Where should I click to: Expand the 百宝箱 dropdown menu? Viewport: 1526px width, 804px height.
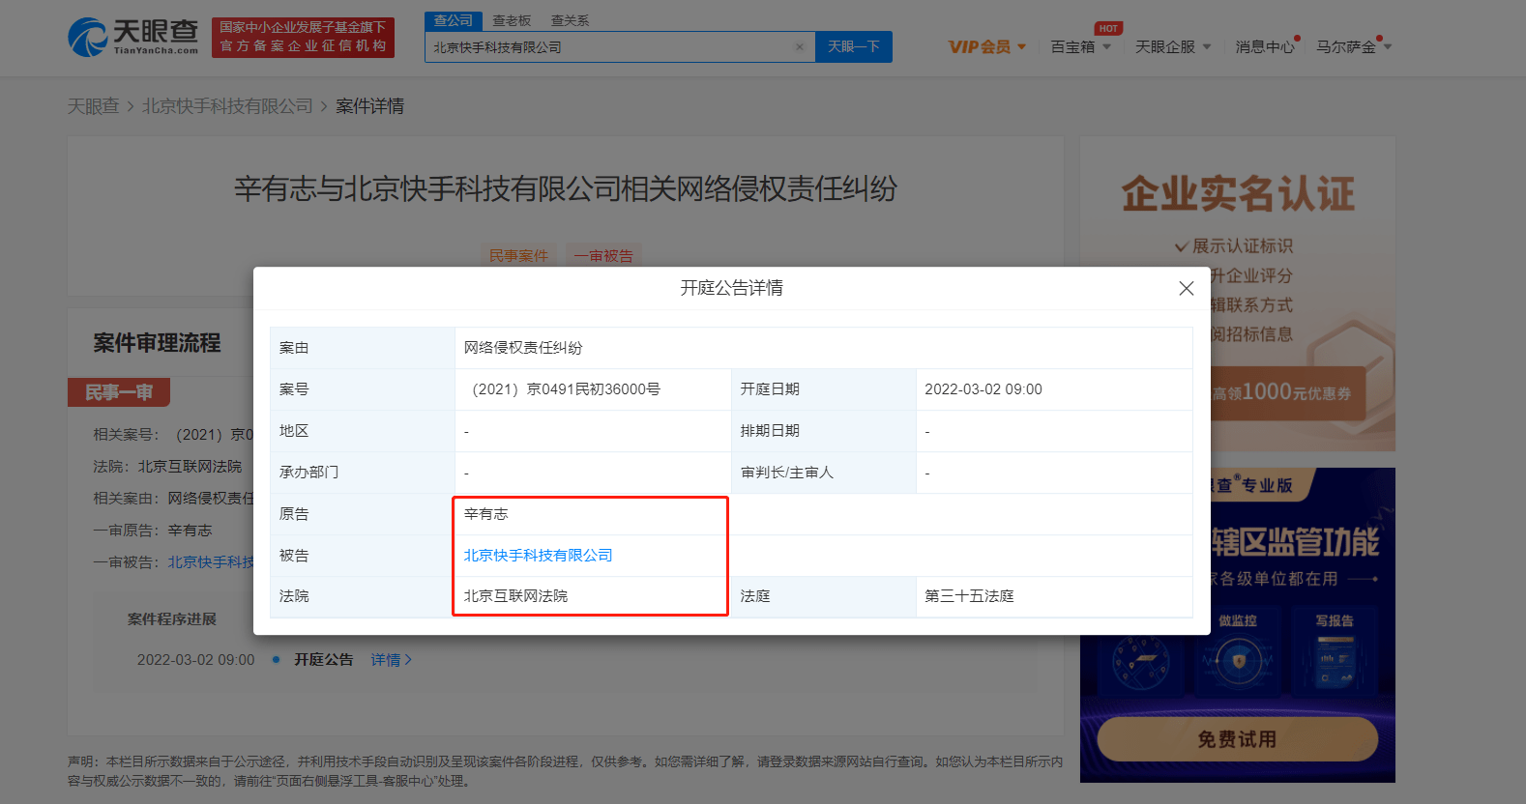point(1080,46)
